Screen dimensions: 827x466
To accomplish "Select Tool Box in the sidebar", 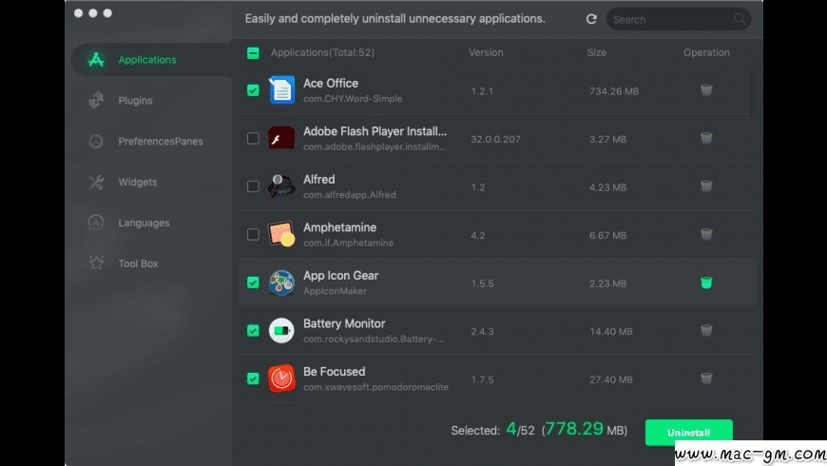I will coord(138,263).
